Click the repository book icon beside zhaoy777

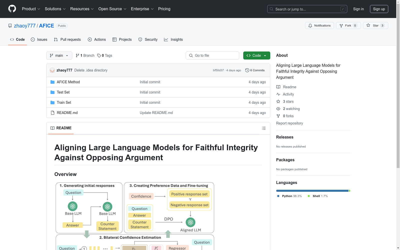pos(10,26)
